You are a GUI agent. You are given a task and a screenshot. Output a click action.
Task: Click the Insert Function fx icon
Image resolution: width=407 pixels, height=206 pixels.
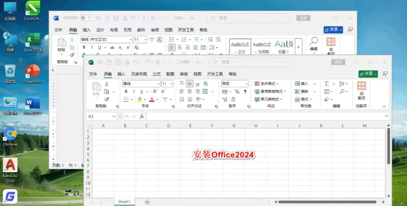[x=142, y=117]
